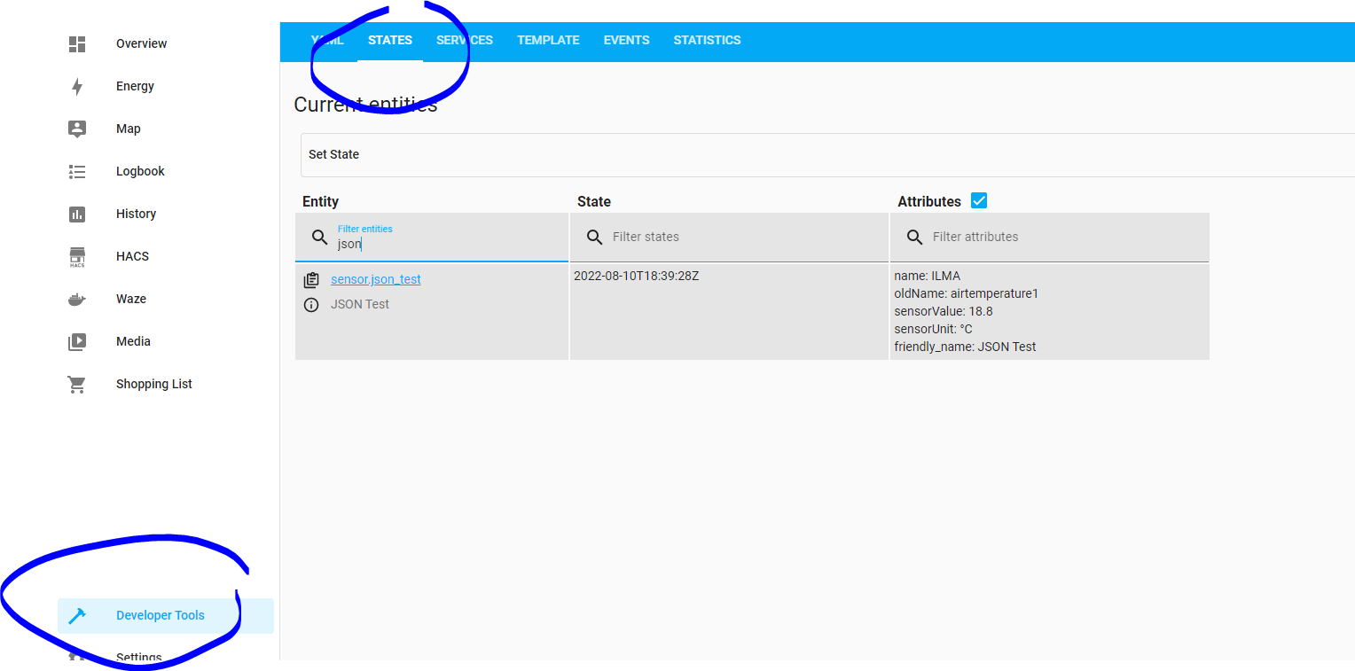Toggle Attributes column visibility
Image resolution: width=1355 pixels, height=671 pixels.
978,200
